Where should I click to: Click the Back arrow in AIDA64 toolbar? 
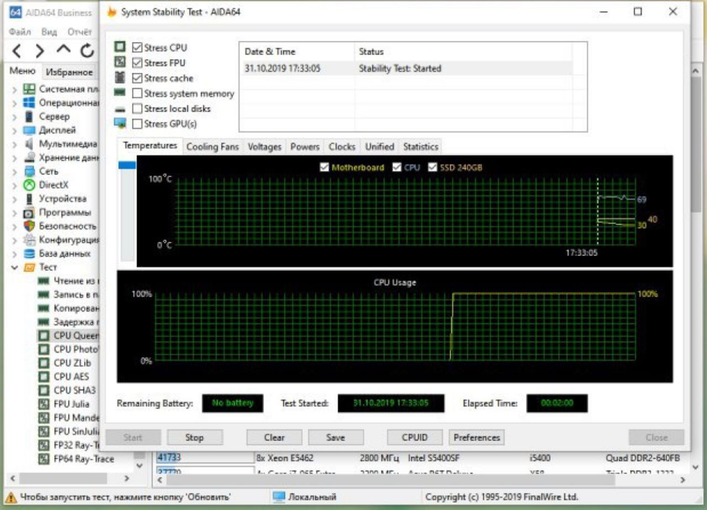point(17,51)
